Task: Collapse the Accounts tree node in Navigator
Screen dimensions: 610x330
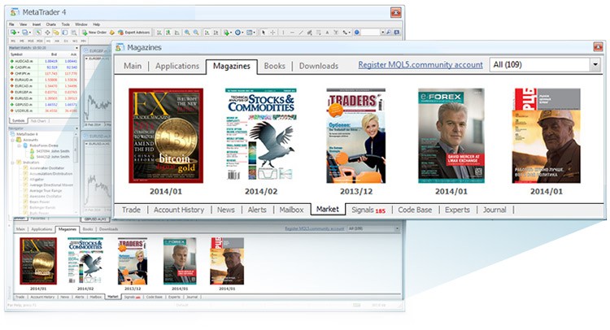Action: 13,140
